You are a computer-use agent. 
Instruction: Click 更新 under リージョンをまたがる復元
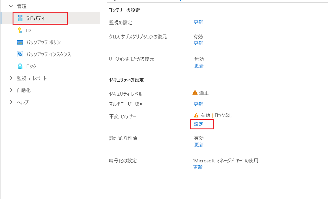[199, 66]
